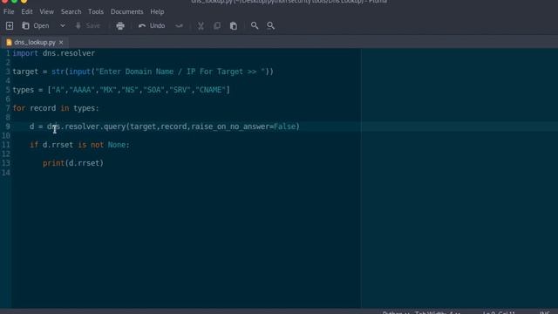Click the Open file icon
The image size is (558, 314).
click(25, 25)
